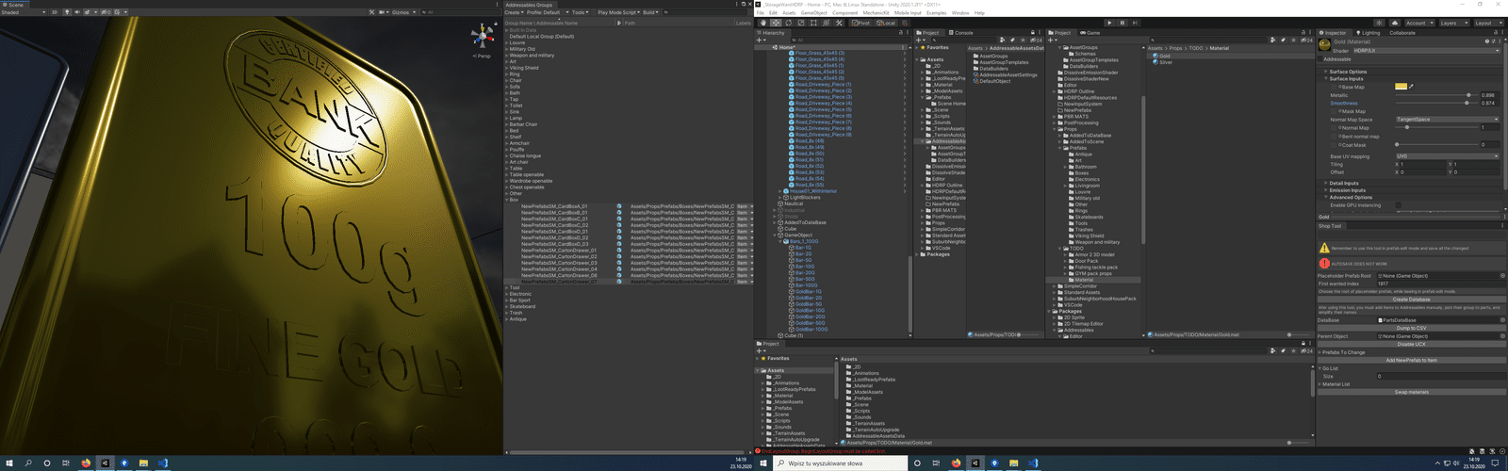
Task: Open the Component menu
Action: pos(844,12)
